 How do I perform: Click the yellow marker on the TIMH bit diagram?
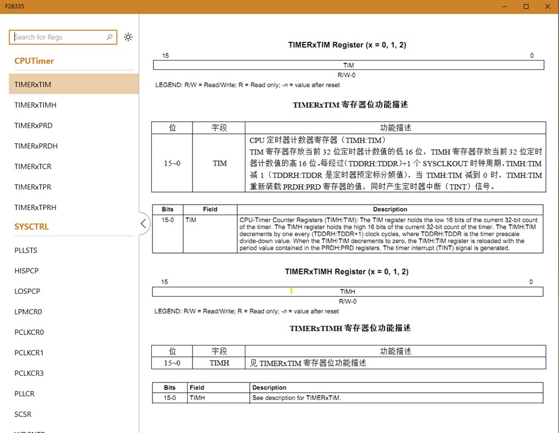291,291
